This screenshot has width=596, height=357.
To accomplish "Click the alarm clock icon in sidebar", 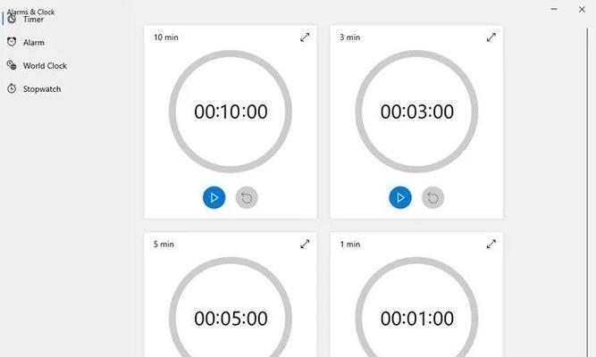I will click(x=12, y=42).
